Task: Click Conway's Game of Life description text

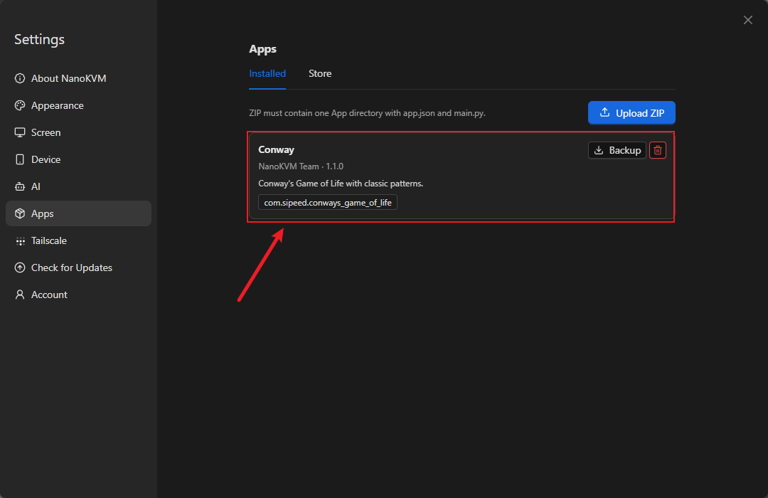Action: click(x=341, y=184)
